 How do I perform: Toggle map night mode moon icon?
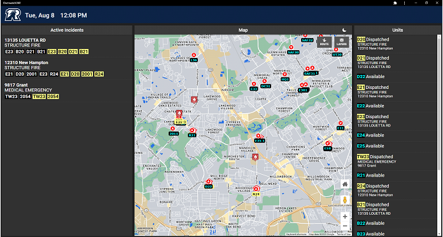344,30
